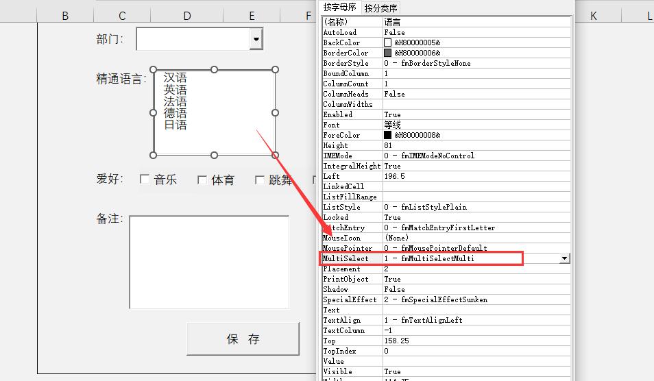The image size is (654, 381).
Task: Select column header E
Action: (252, 16)
